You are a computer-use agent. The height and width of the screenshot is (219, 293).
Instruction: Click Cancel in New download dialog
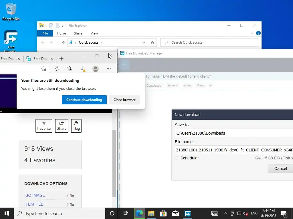click(280, 169)
